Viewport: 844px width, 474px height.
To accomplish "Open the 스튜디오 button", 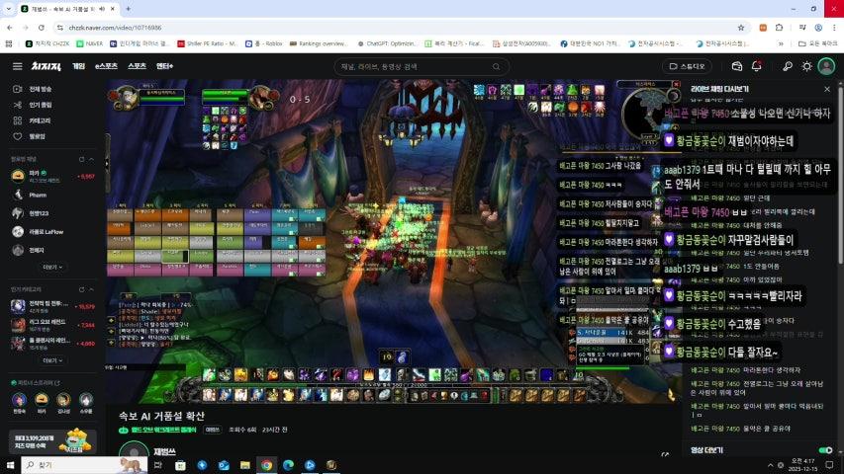I will [x=687, y=66].
